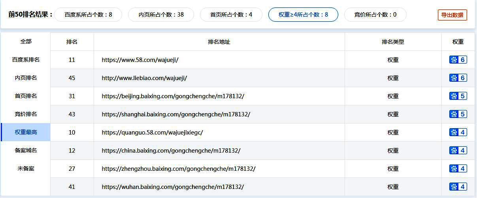Switch to 百度系排名 sidebar tab
This screenshot has height=198, width=477.
26,60
